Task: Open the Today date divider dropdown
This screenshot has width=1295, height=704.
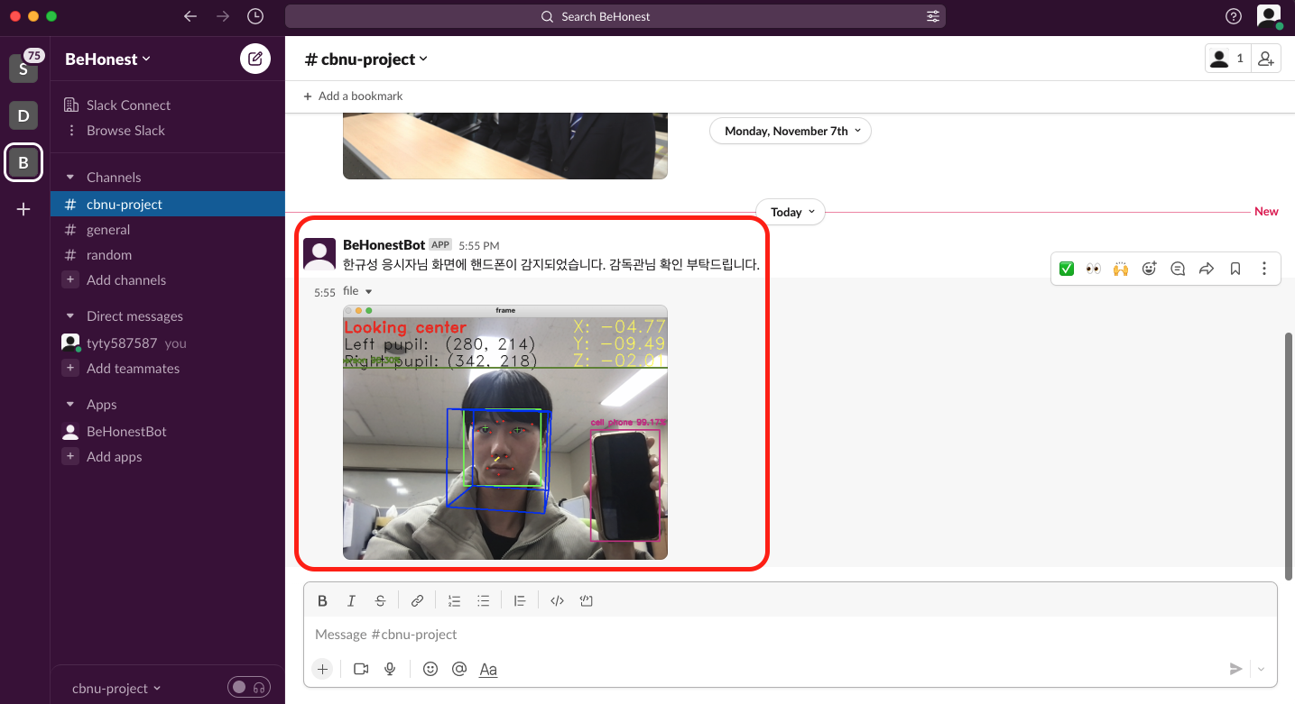Action: 790,212
